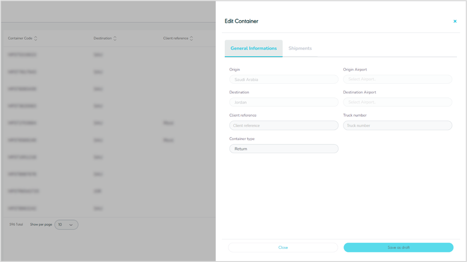Click the 596 Total count label

pyautogui.click(x=16, y=225)
